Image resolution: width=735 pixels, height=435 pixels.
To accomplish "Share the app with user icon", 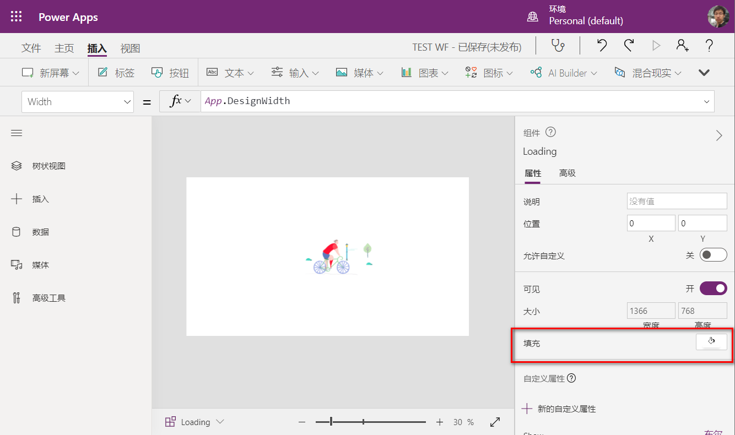I will (682, 46).
